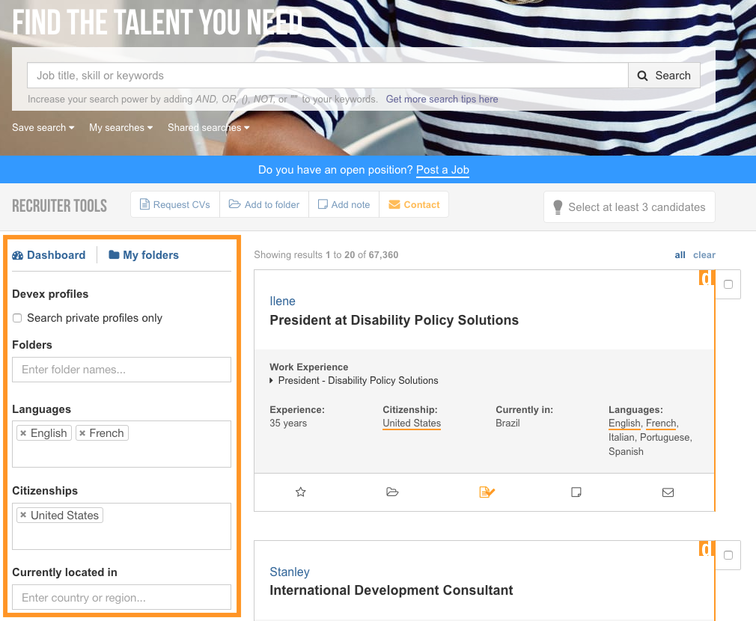Click the lightbulb icon beside Select candidates
Image resolution: width=756 pixels, height=621 pixels.
point(558,207)
